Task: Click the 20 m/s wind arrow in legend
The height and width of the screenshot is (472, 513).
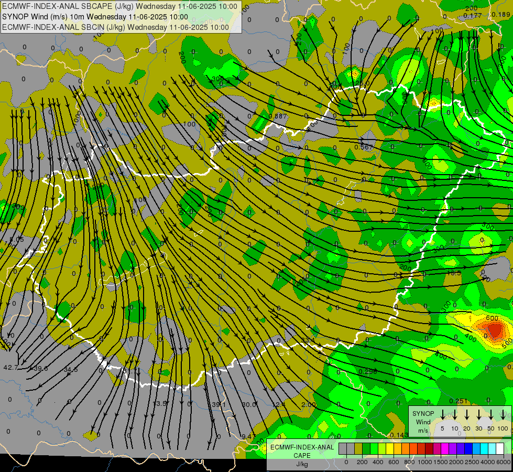Action: pyautogui.click(x=467, y=415)
